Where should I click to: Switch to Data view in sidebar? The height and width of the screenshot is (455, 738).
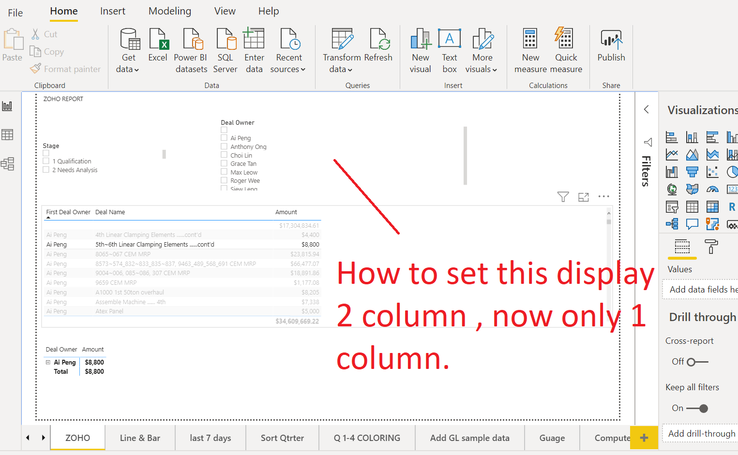[7, 134]
